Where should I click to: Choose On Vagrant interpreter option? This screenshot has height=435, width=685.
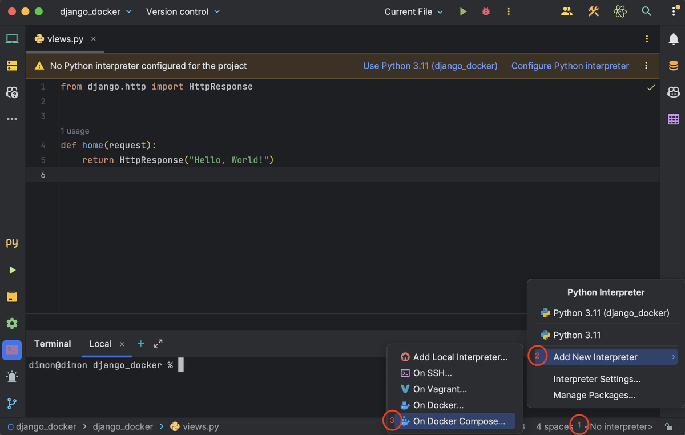[x=454, y=389]
